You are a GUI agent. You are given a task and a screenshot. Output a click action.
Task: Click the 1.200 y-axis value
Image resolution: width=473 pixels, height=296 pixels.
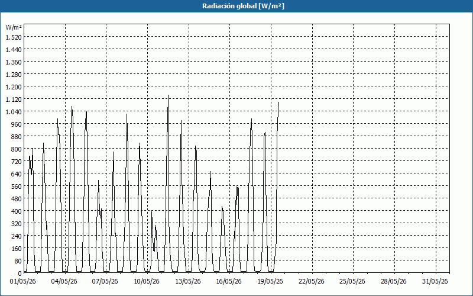click(14, 87)
